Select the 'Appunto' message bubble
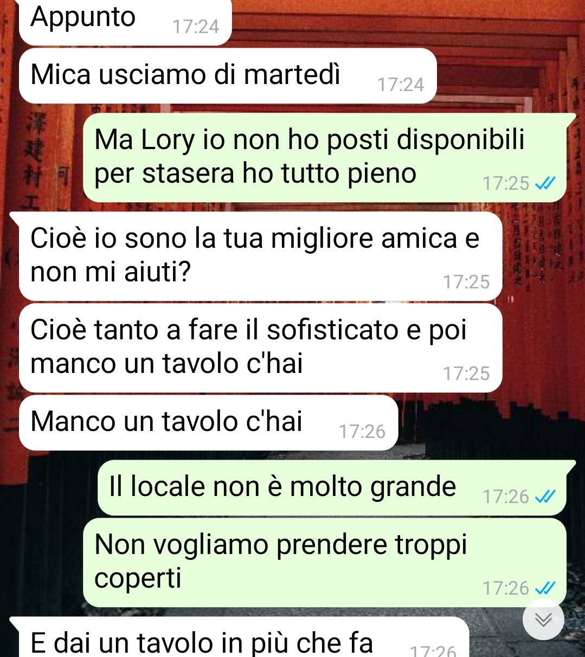585x657 pixels. (x=125, y=22)
